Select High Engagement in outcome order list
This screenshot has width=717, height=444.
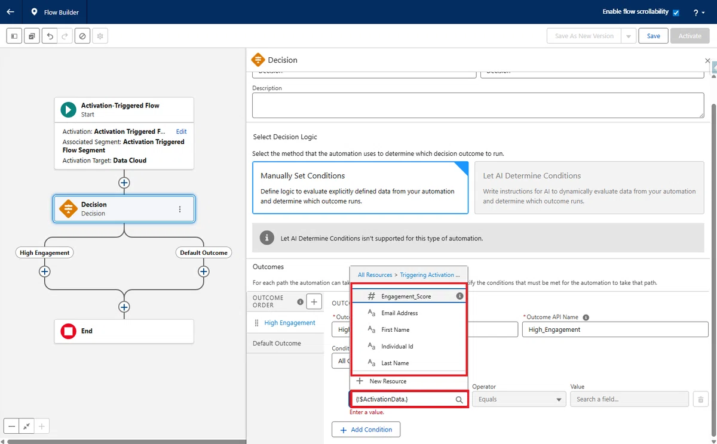click(290, 323)
